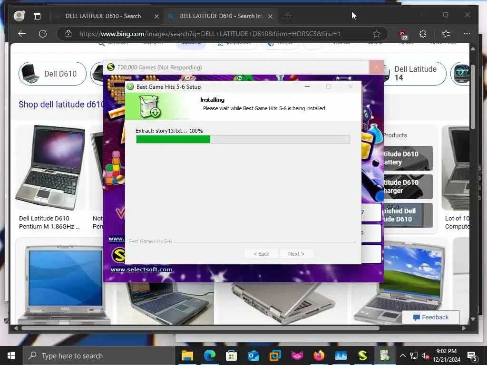Open the notification center icon

(x=472, y=356)
